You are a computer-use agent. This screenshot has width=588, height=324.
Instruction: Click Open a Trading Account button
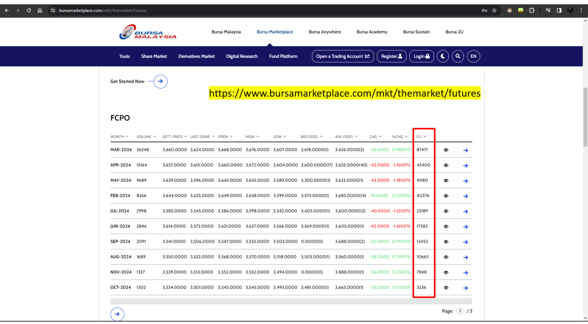[343, 56]
